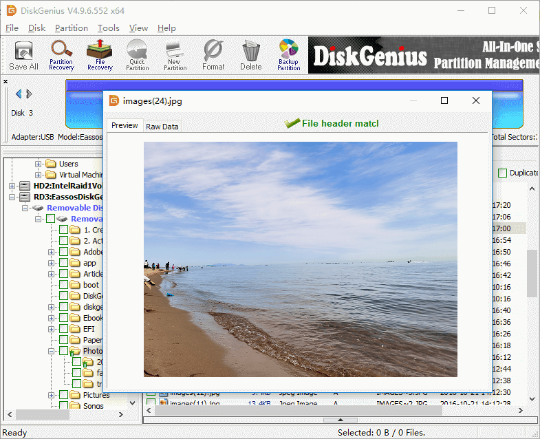Open the Tools menu

point(108,28)
